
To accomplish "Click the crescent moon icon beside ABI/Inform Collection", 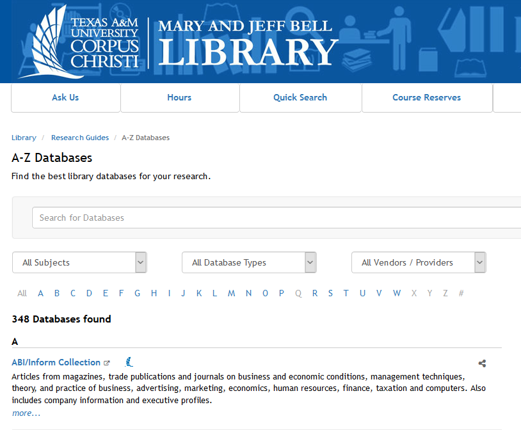I will click(x=129, y=362).
